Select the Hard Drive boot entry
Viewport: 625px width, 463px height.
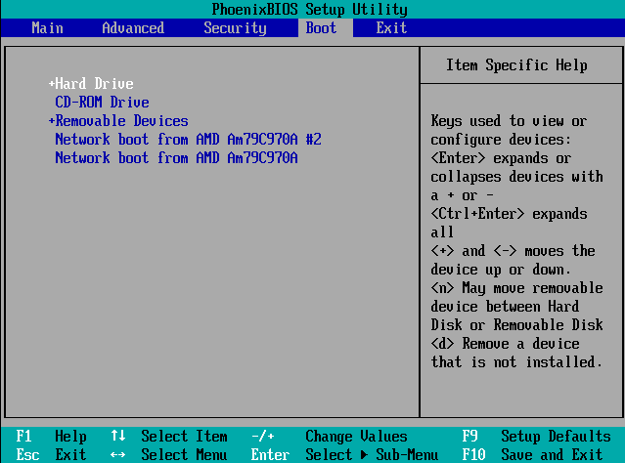[94, 84]
